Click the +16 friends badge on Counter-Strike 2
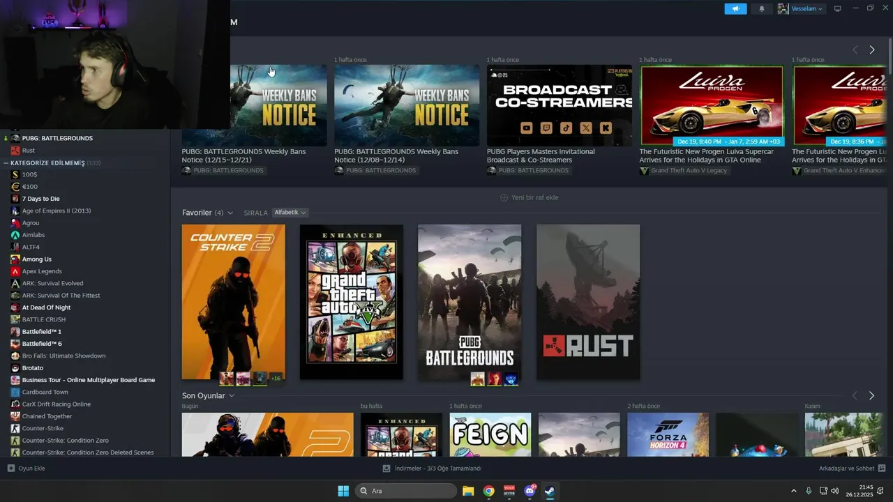 (276, 379)
